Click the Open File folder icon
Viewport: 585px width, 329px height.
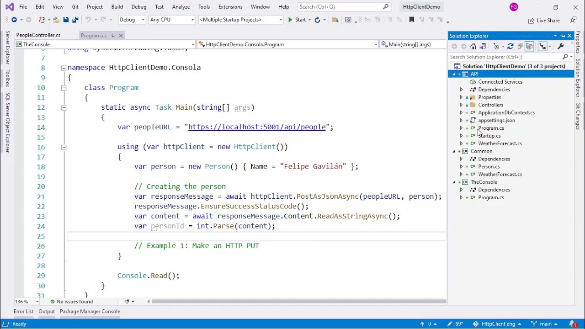click(56, 20)
